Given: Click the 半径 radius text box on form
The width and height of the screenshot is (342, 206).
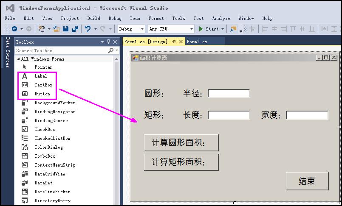Looking at the screenshot, I should click(x=229, y=93).
